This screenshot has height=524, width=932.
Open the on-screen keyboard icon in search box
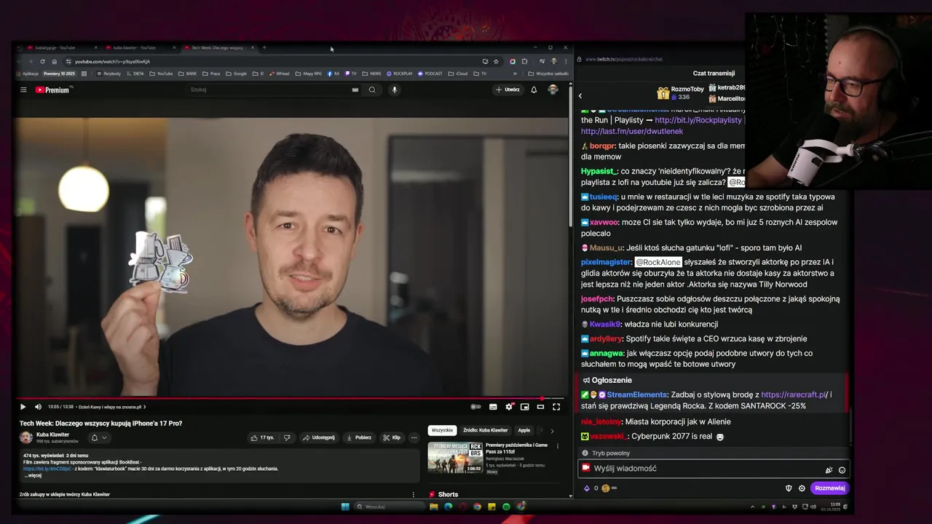355,90
